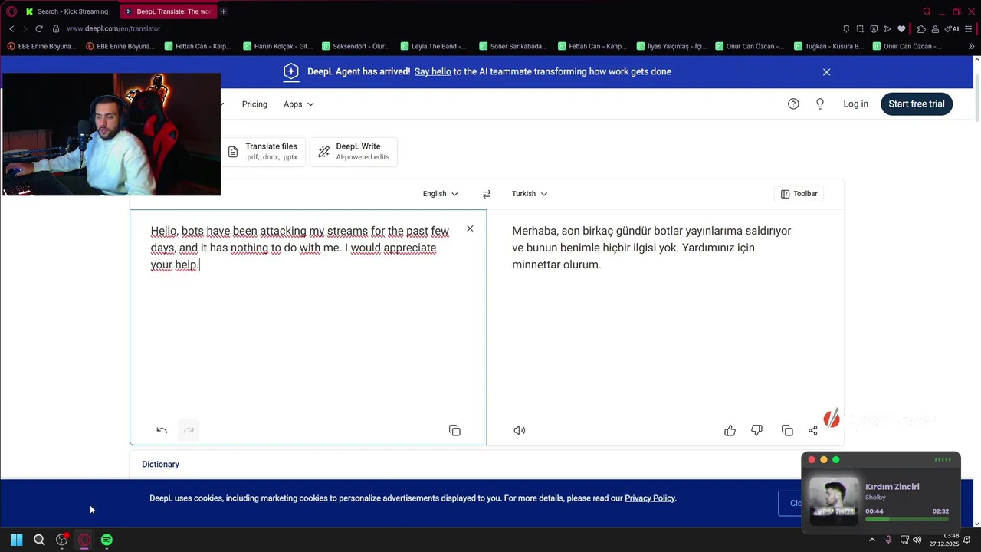The height and width of the screenshot is (552, 981).
Task: Dismiss the DeepL Agent banner
Action: (826, 71)
